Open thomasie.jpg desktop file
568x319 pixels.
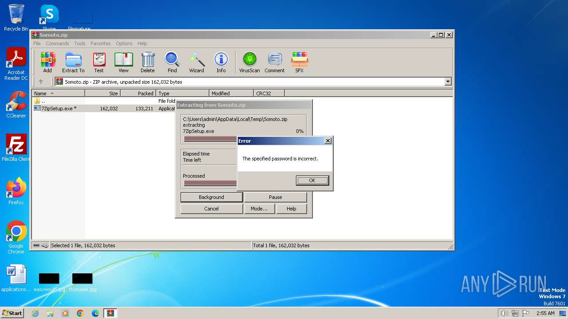pyautogui.click(x=83, y=282)
